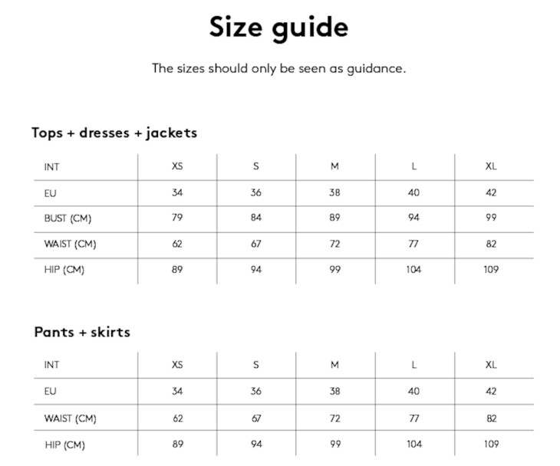This screenshot has height=466, width=560.
Task: Select the "Pants + skirts" section heading
Action: point(82,332)
